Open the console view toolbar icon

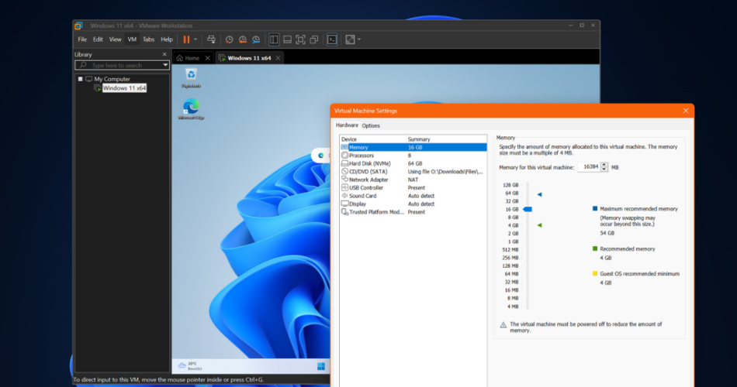(332, 39)
